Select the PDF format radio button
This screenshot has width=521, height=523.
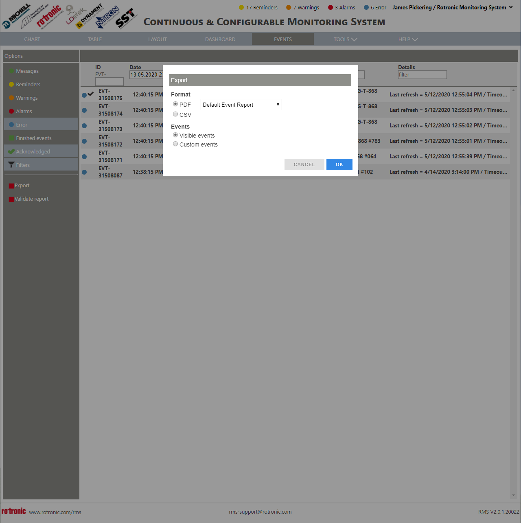[x=175, y=104]
